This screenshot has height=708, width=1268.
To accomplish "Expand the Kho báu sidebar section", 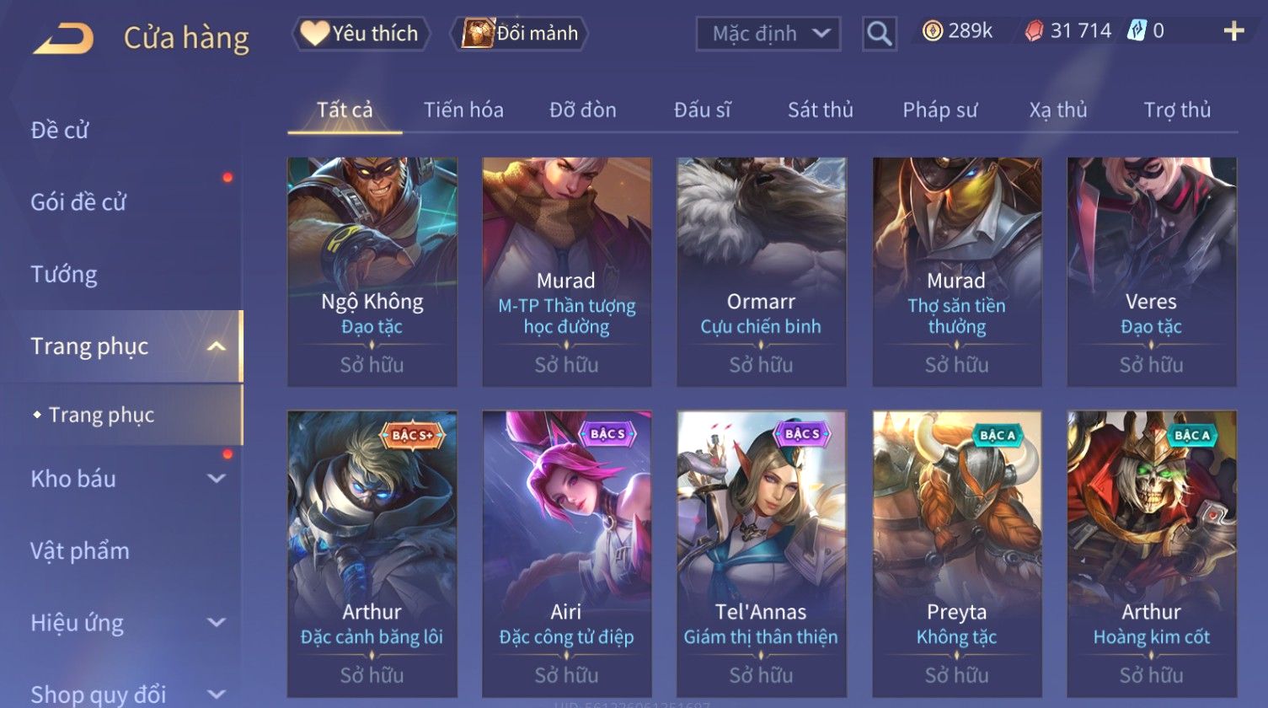I will pos(217,479).
